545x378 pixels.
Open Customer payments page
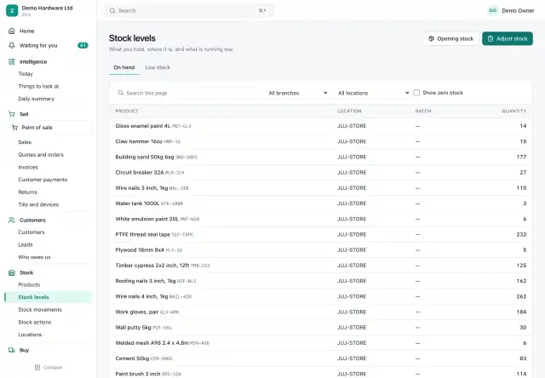coord(43,180)
